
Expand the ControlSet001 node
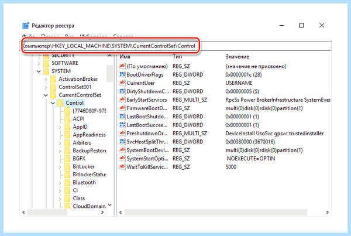click(x=46, y=87)
